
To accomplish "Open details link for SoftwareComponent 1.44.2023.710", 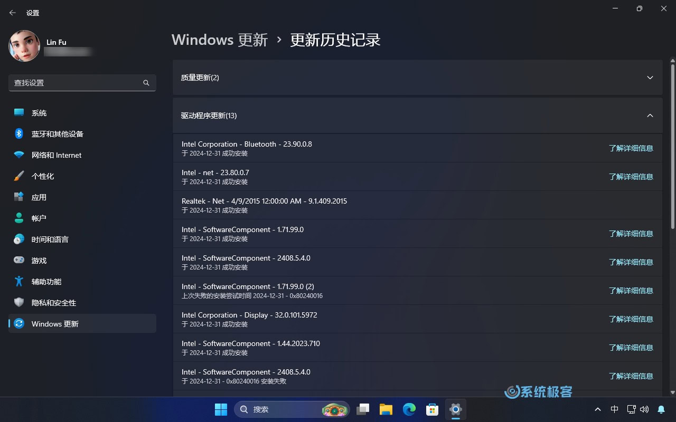I will pyautogui.click(x=631, y=348).
